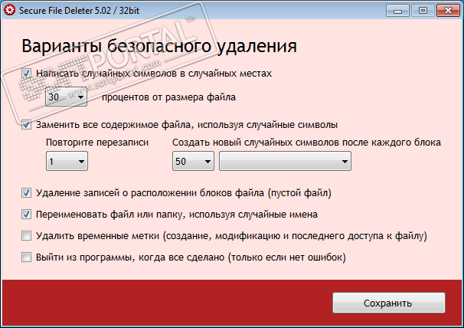Open 'Повторите перезаписи' dropdown showing 1
Image resolution: width=464 pixels, height=328 pixels.
(67, 161)
